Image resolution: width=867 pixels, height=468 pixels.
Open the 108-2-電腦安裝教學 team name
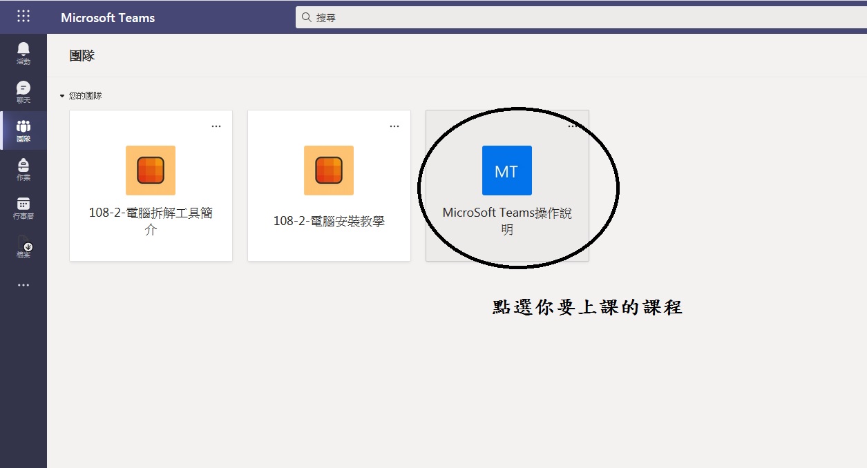329,221
